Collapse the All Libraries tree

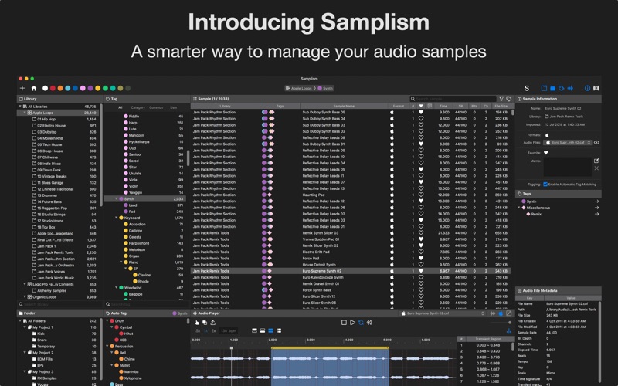(x=20, y=107)
